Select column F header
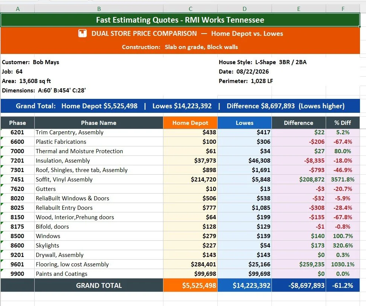Viewport: 366px width, 306px height. tap(343, 9)
